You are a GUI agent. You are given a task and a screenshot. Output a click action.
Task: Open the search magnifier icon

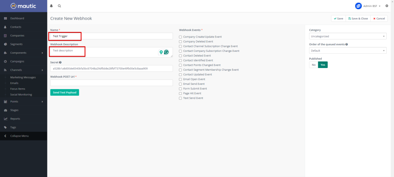click(59, 6)
